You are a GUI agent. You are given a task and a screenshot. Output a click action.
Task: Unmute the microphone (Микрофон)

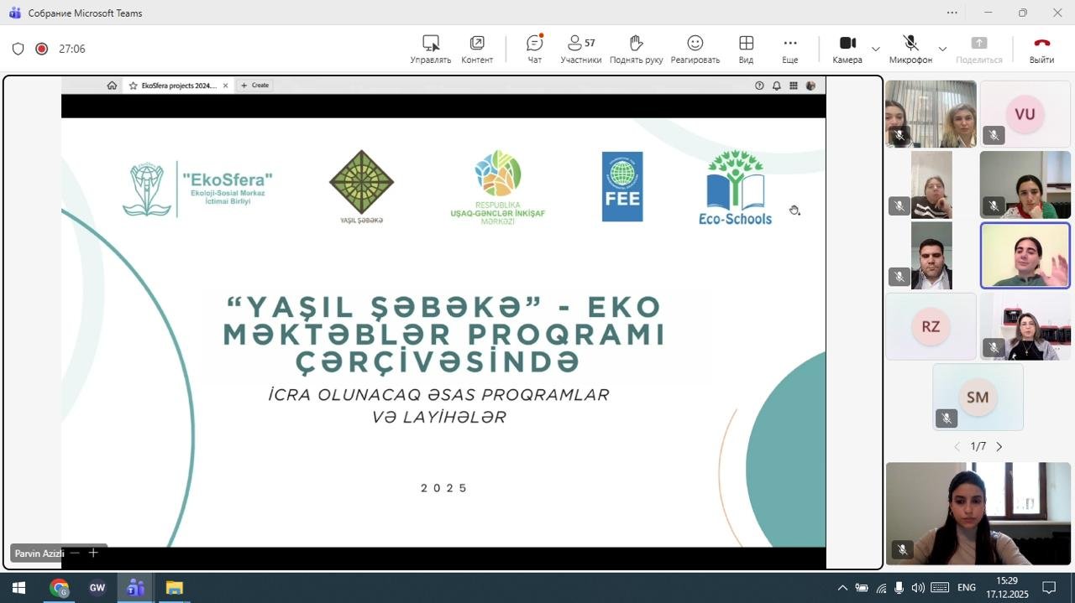pos(910,49)
